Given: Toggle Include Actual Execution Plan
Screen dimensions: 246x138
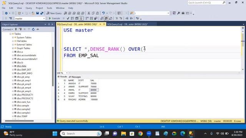Looking at the screenshot, I should click(87, 18).
